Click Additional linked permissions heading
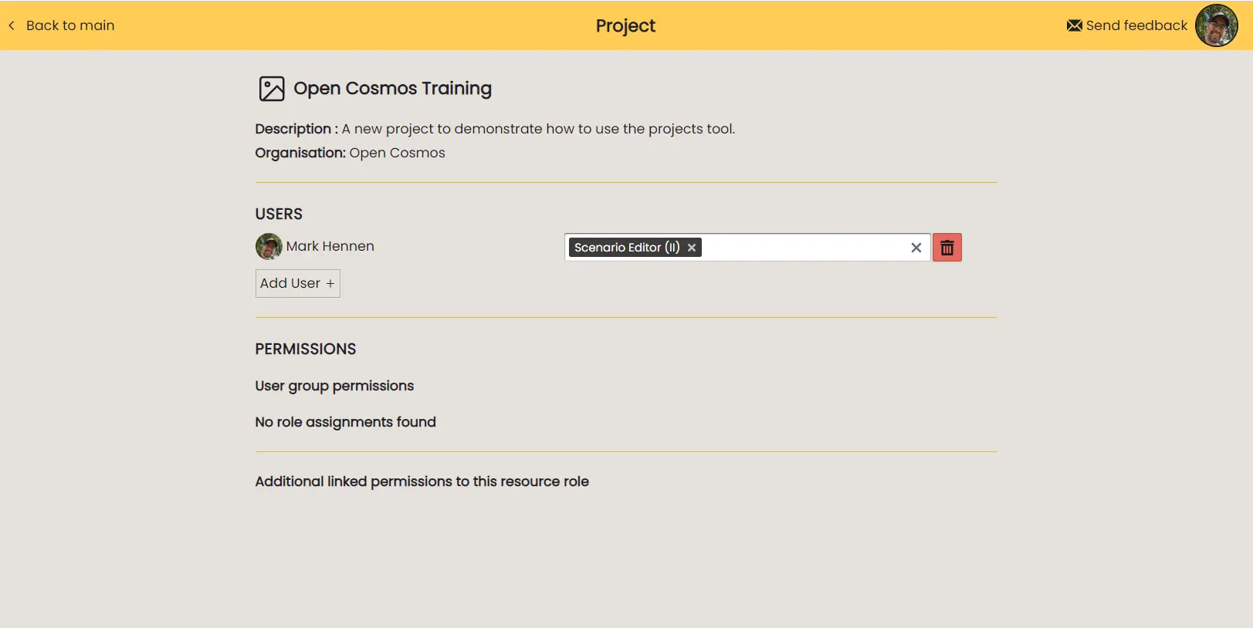Screen dimensions: 1253x628 click(x=422, y=481)
